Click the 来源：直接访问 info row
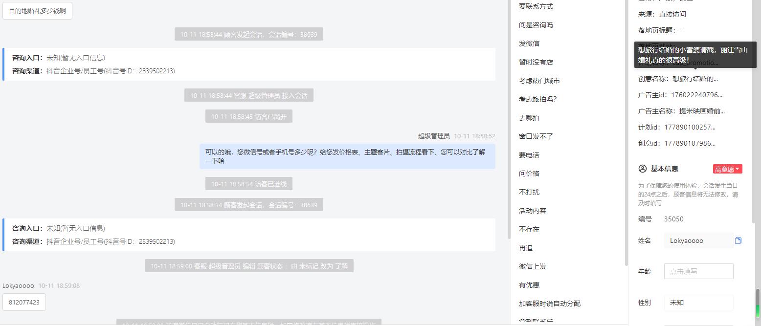The image size is (761, 326). point(662,14)
